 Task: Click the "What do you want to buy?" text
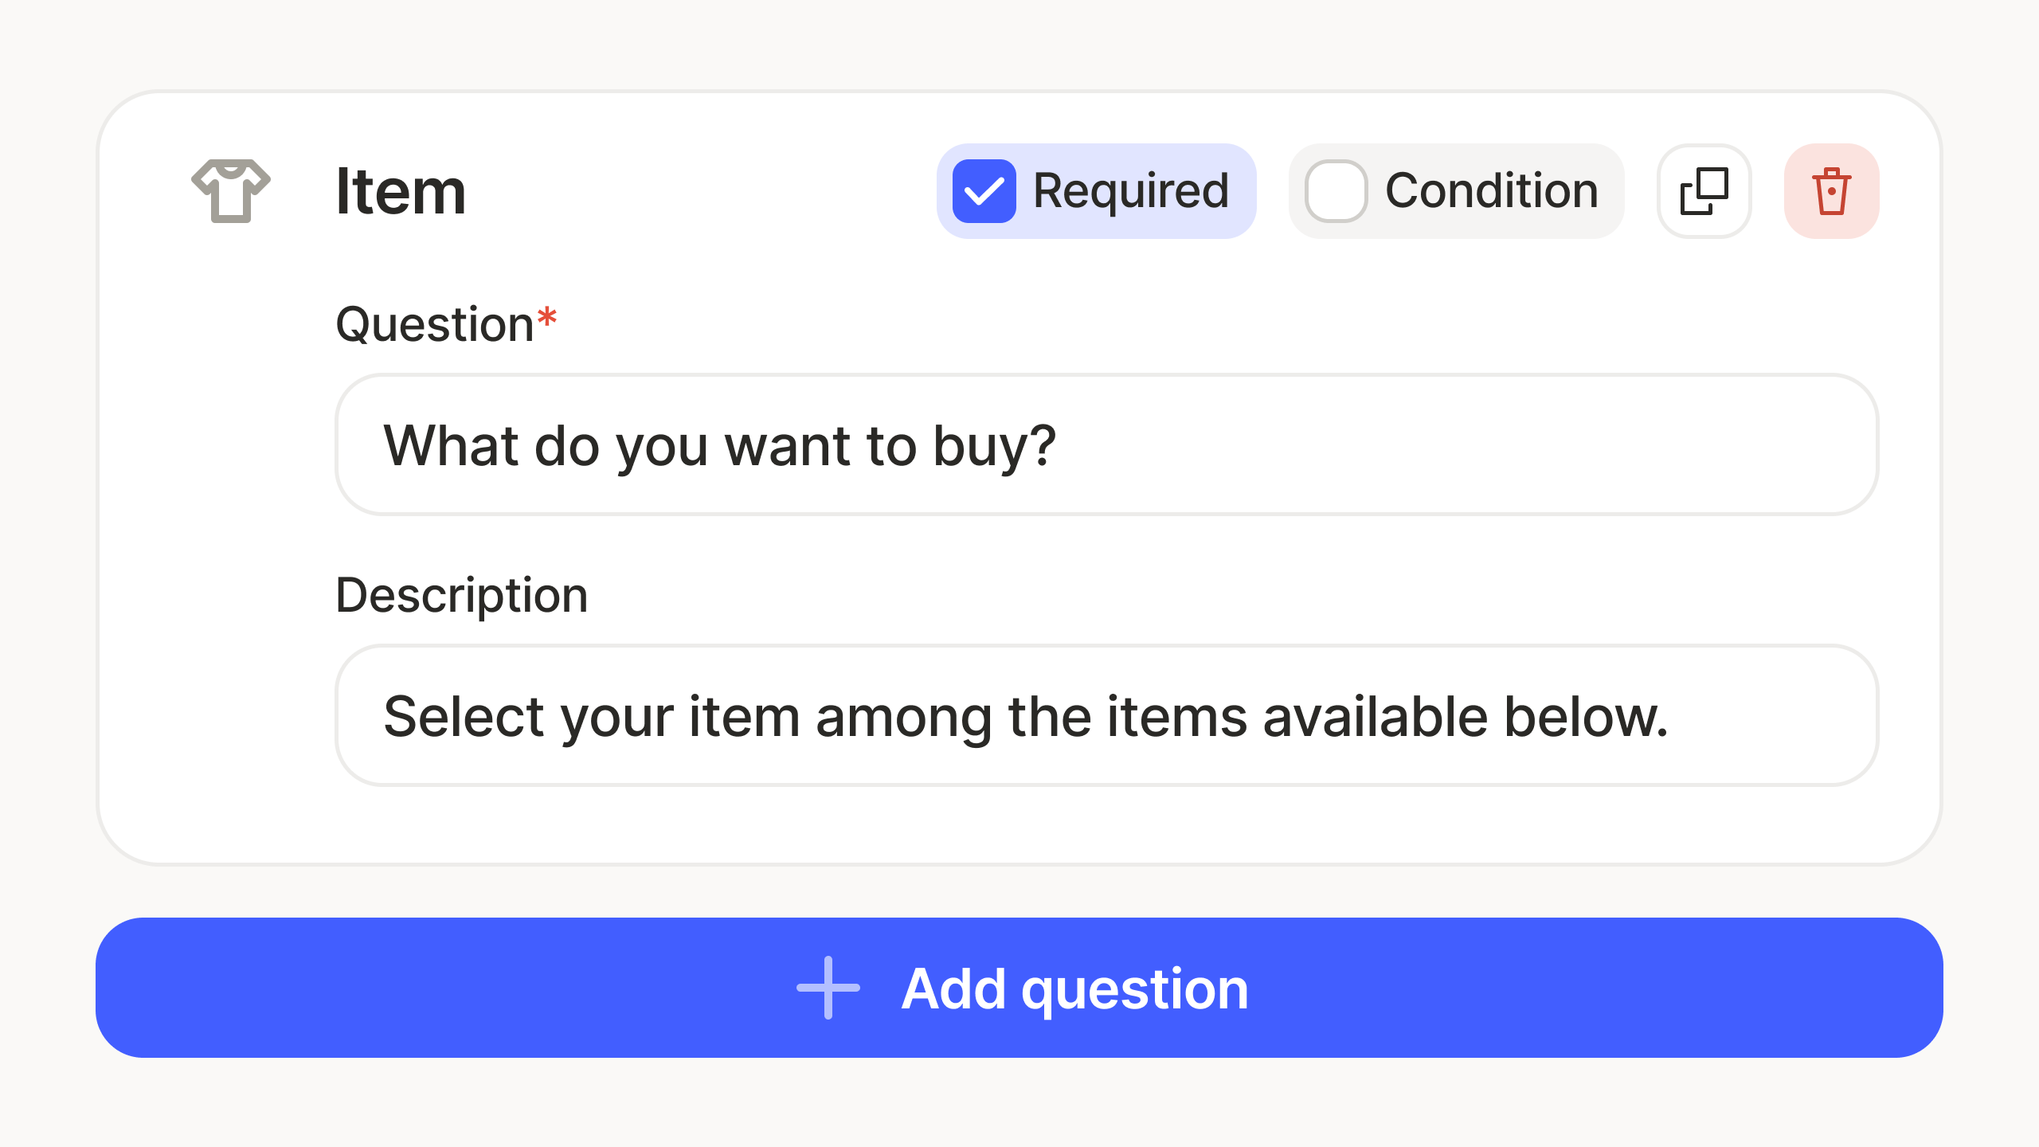pyautogui.click(x=719, y=445)
